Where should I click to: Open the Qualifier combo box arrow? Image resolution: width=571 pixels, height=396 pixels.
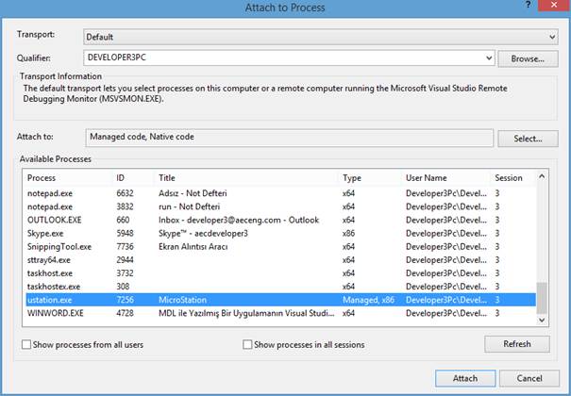(489, 58)
